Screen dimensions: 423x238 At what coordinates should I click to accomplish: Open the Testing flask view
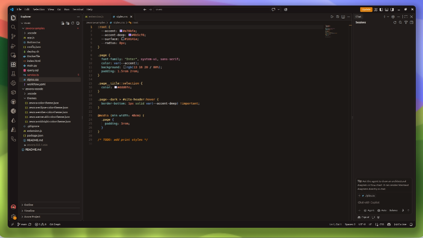(13, 74)
